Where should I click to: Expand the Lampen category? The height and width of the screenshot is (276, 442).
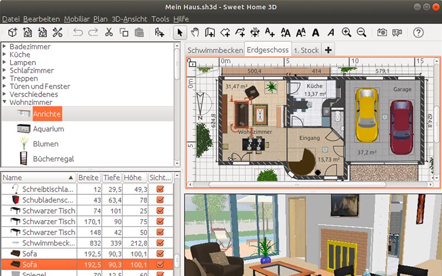pyautogui.click(x=4, y=62)
